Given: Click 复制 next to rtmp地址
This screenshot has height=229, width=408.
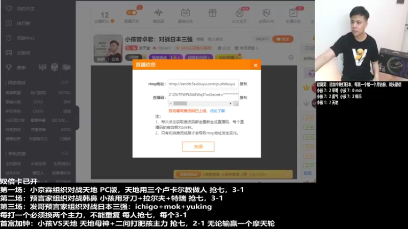Looking at the screenshot, I should [243, 84].
